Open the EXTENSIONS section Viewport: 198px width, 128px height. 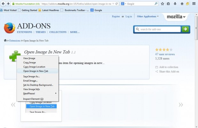click(25, 32)
